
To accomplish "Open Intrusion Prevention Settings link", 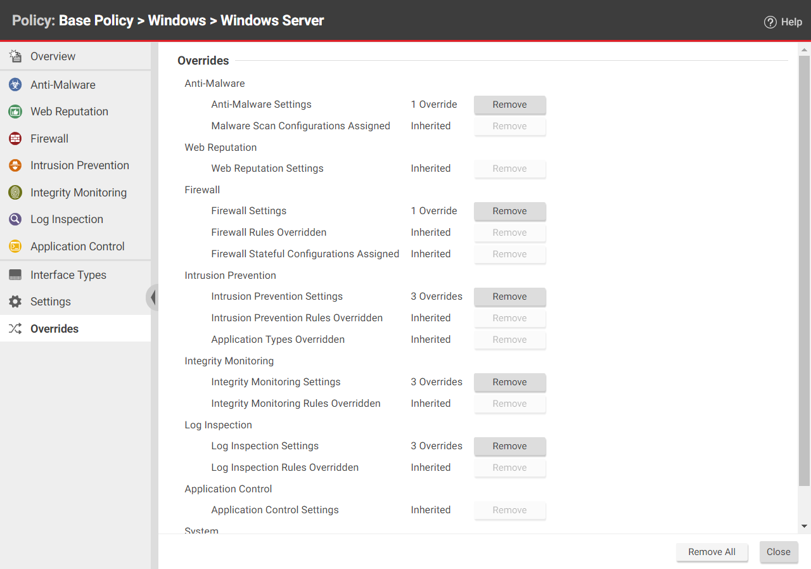I will coord(277,296).
